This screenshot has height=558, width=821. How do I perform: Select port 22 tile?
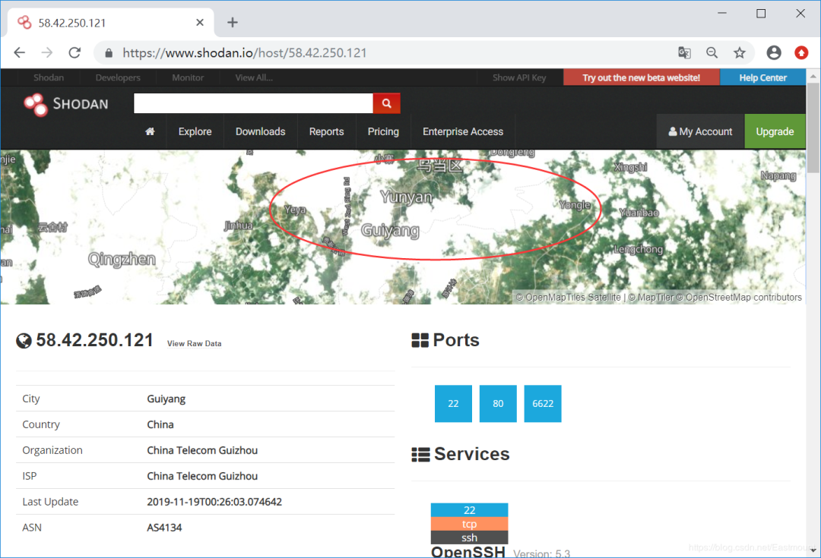click(x=453, y=404)
